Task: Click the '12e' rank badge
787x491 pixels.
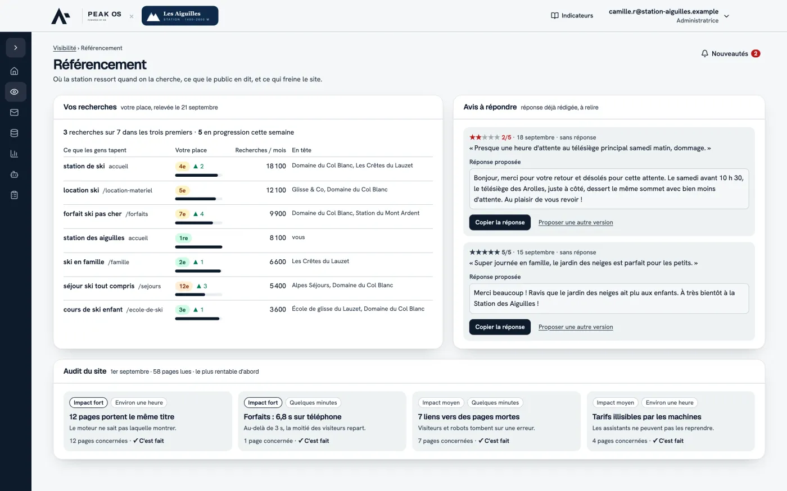Action: tap(184, 286)
